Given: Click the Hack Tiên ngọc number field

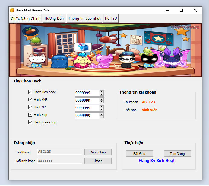Looking at the screenshot, I should [x=87, y=93].
